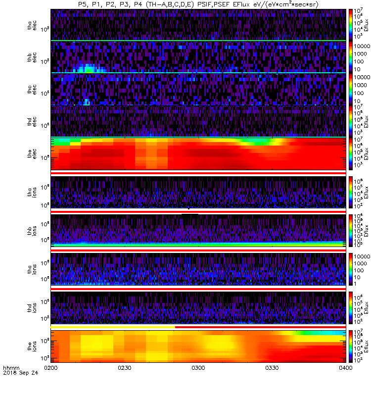This screenshot has height=396, width=371.
Task: Select the 0300 time tick label
Action: coord(198,368)
